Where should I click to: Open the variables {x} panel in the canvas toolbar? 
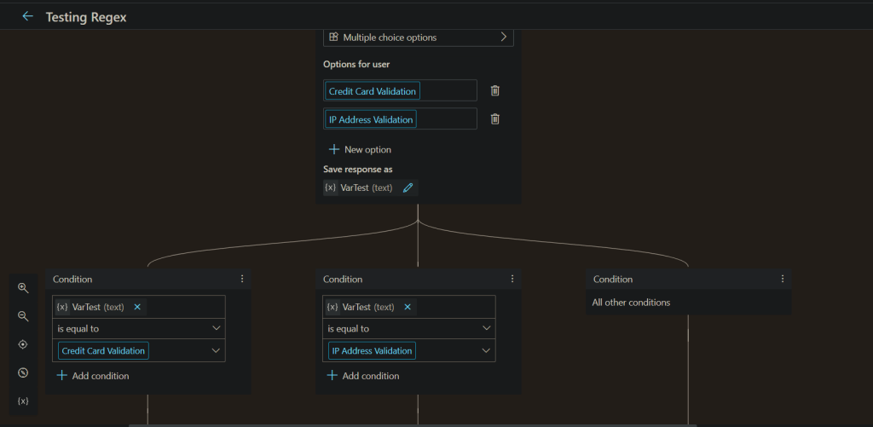pyautogui.click(x=23, y=401)
